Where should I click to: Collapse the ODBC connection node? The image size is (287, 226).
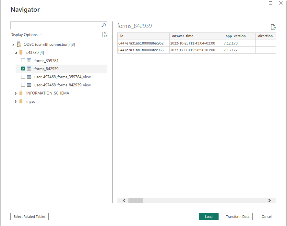pyautogui.click(x=13, y=44)
